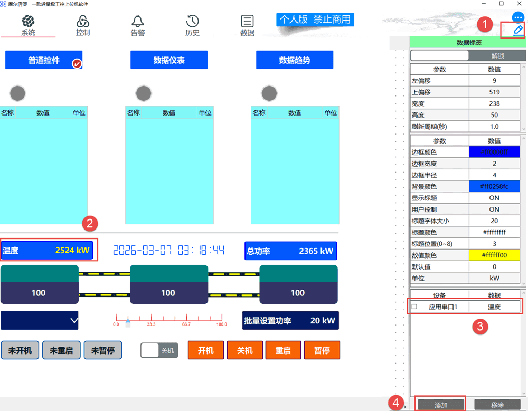Screen dimensions: 528x411
Task: Open the 历史 history clock icon
Action: (x=193, y=22)
